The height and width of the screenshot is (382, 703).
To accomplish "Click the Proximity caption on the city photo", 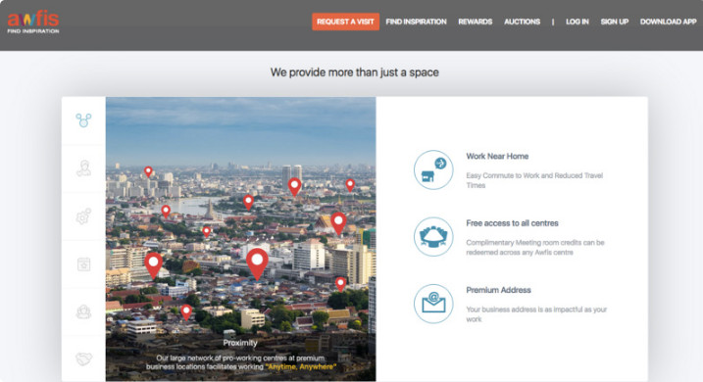I will [240, 343].
